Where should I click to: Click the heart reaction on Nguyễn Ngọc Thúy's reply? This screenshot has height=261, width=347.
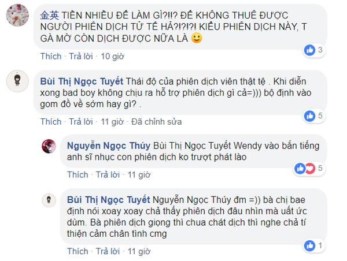coord(310,169)
